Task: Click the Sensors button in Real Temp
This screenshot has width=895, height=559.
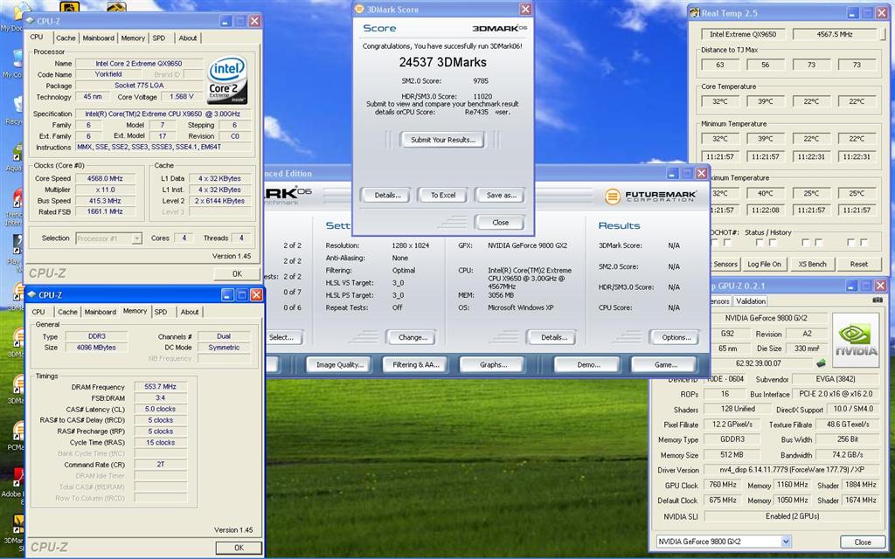Action: coord(725,264)
